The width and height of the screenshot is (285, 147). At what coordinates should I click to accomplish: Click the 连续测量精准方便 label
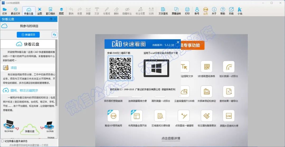[x=137, y=101]
